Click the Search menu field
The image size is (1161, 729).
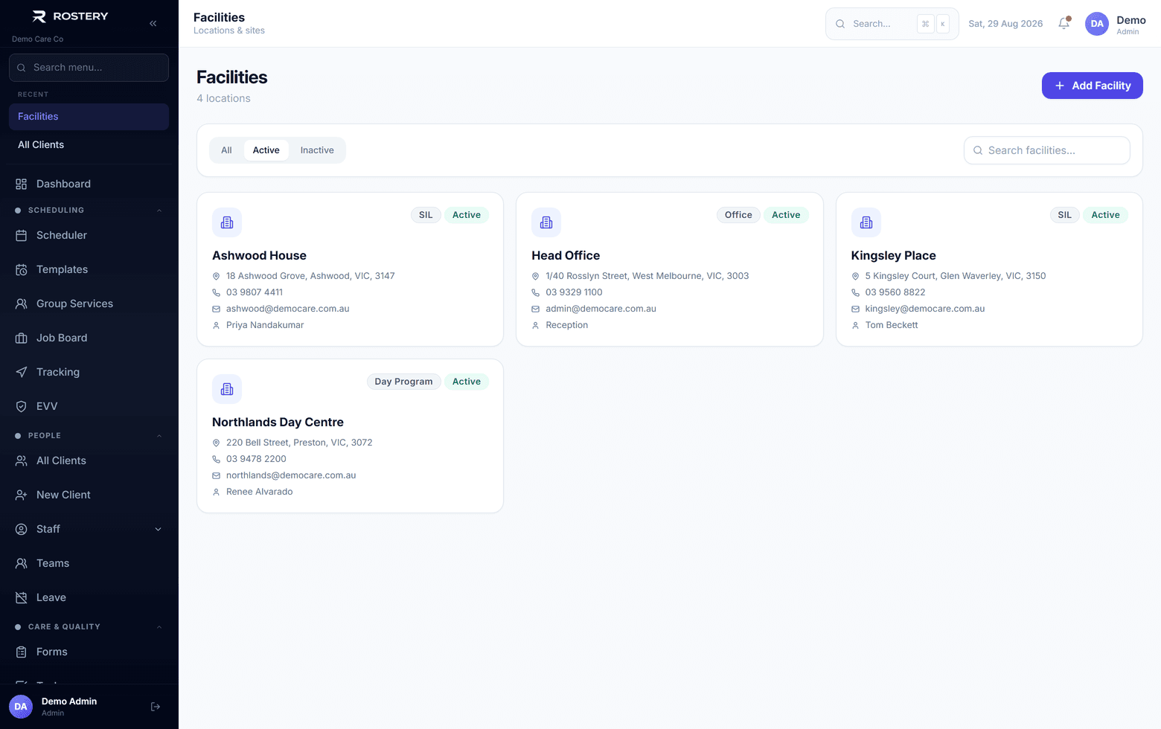point(89,68)
